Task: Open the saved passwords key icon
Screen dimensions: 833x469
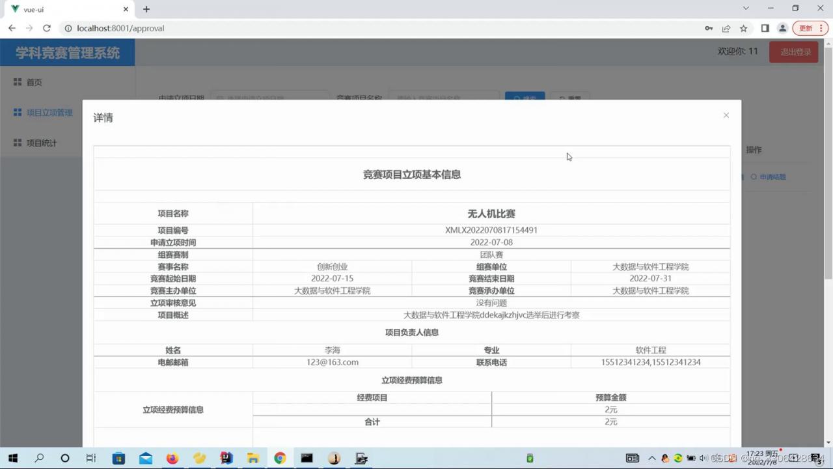Action: (709, 28)
